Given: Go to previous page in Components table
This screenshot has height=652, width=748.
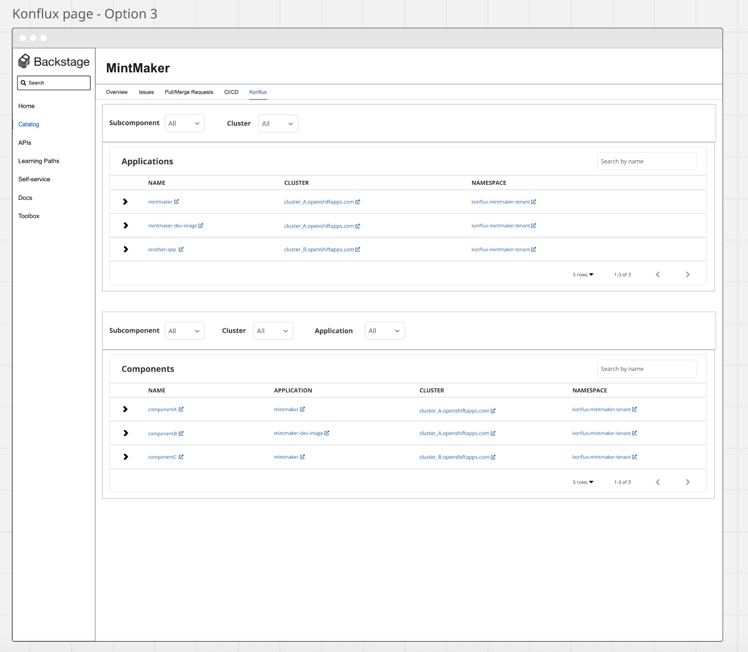Looking at the screenshot, I should [x=657, y=482].
